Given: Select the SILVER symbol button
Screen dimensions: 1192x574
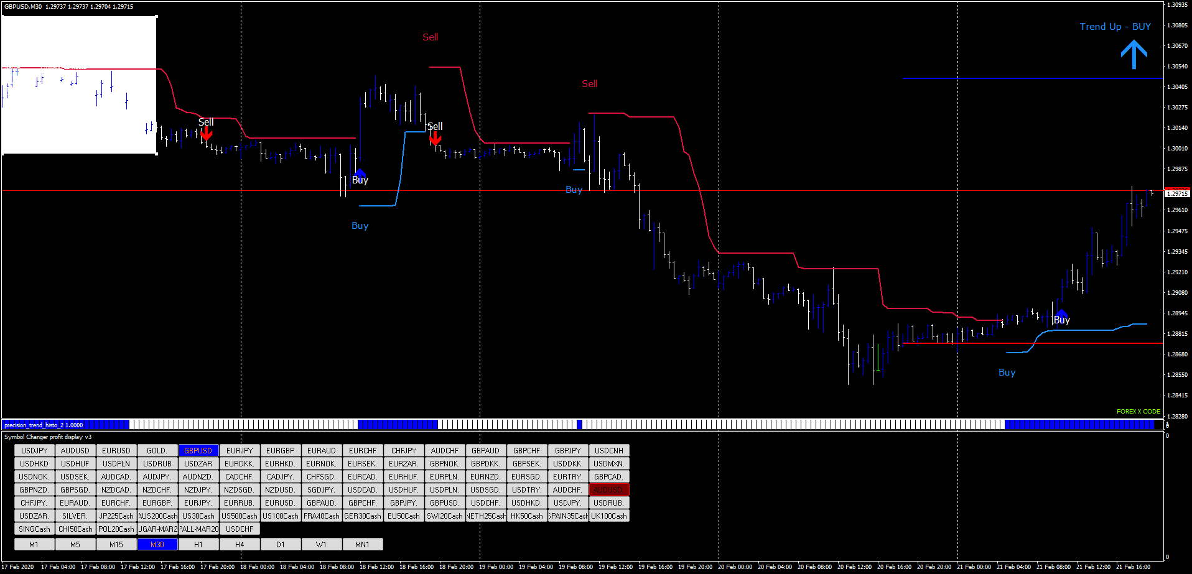Looking at the screenshot, I should click(x=75, y=516).
